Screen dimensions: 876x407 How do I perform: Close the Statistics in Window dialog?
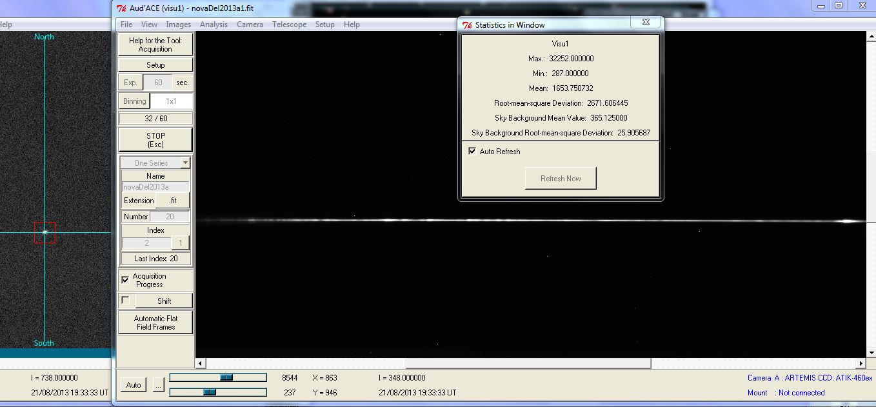pyautogui.click(x=644, y=23)
